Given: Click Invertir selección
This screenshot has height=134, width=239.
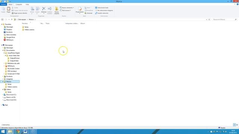Looking at the screenshot, I should click(102, 13).
